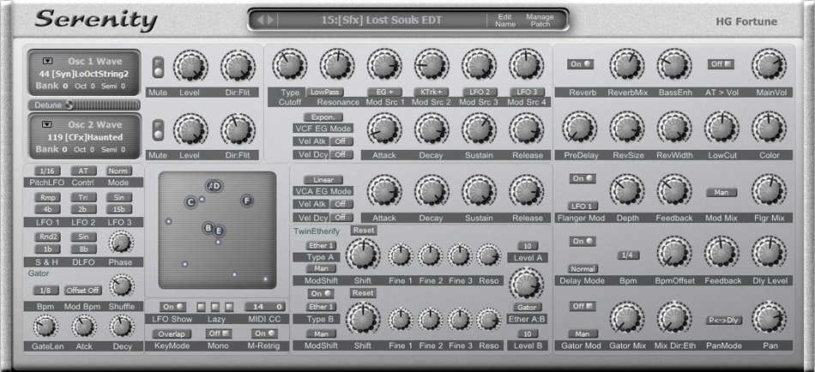Click the Phase knob
The height and width of the screenshot is (372, 815).
point(121,242)
